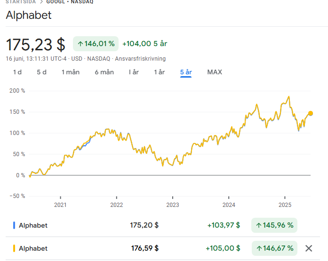Click the 2021 x-axis label
The width and height of the screenshot is (328, 261).
[60, 205]
